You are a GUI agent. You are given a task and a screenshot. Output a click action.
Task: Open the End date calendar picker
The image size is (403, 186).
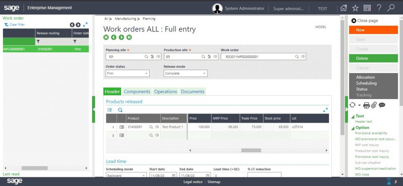207,176
